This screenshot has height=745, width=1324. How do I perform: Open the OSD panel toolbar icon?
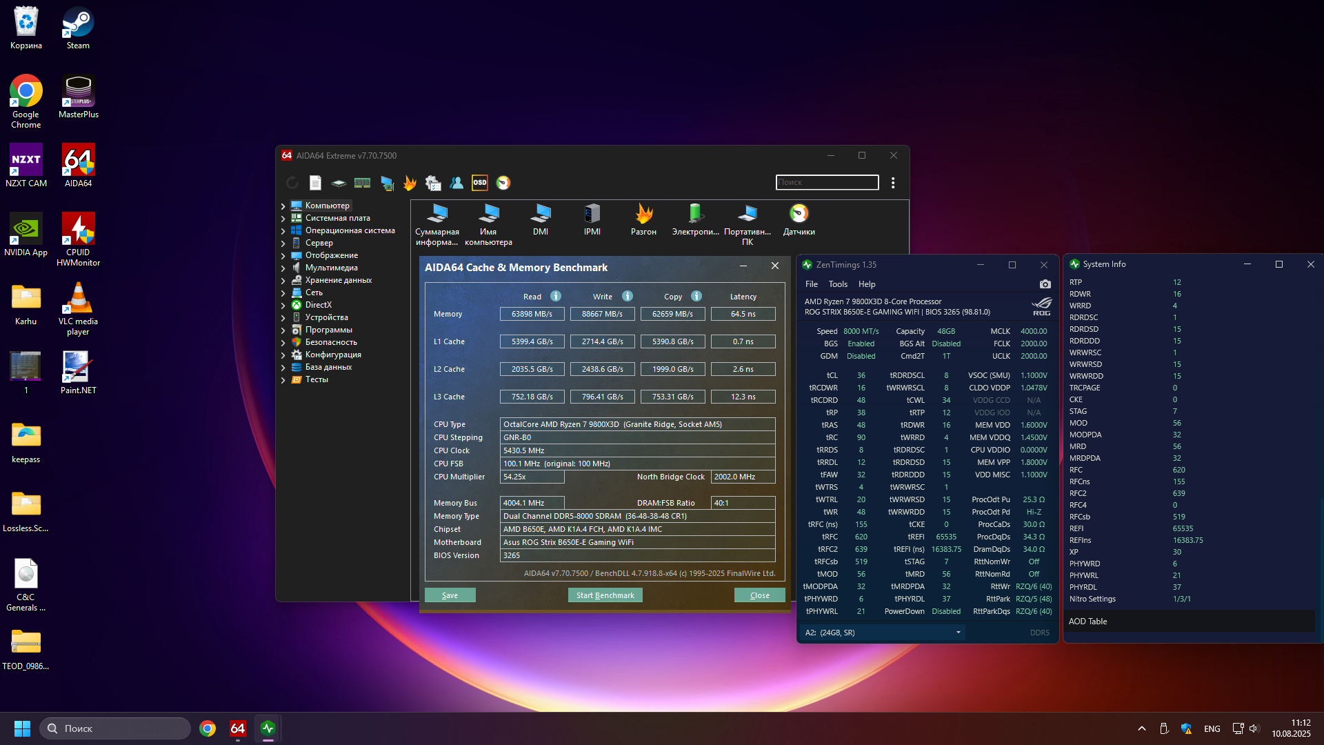click(x=479, y=183)
